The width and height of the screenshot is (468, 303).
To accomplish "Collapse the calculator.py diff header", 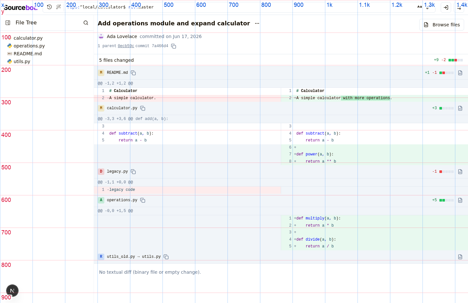I will 281,108.
